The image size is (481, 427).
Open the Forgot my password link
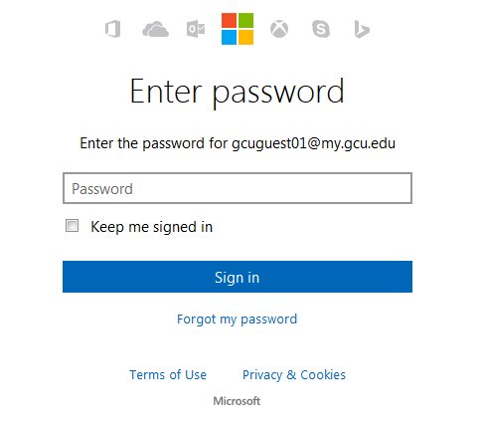[x=238, y=320]
